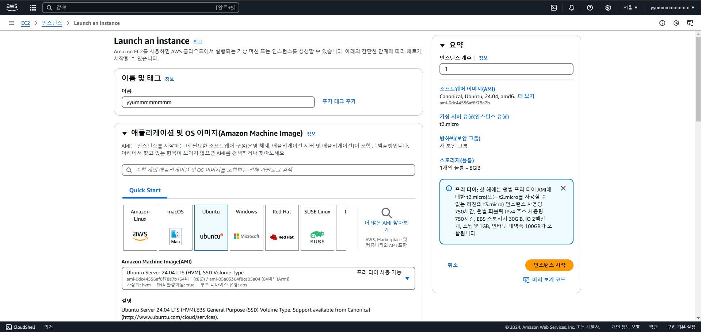Click the 이름 name input field
The image size is (701, 332).
coord(218,102)
